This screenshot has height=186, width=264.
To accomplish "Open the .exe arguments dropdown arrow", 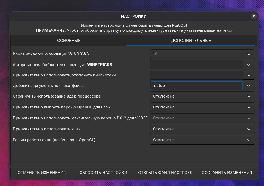I will click(x=249, y=86).
